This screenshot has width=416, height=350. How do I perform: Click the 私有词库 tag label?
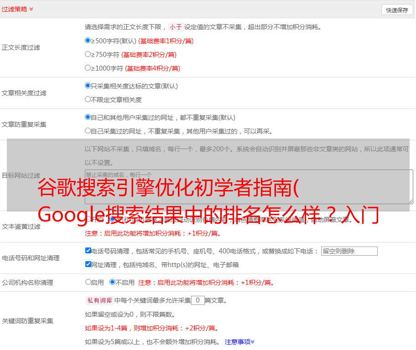(x=99, y=300)
